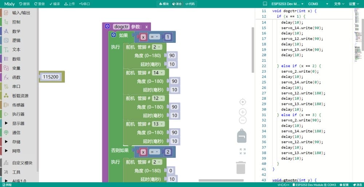Open the 输入/输出 block category
Image resolution: width=364 pixels, height=187 pixels.
(x=19, y=13)
